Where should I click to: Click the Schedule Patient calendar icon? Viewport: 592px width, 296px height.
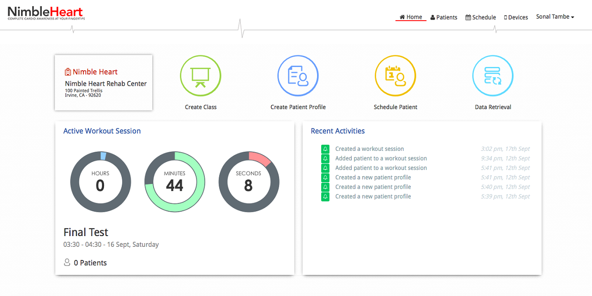395,75
